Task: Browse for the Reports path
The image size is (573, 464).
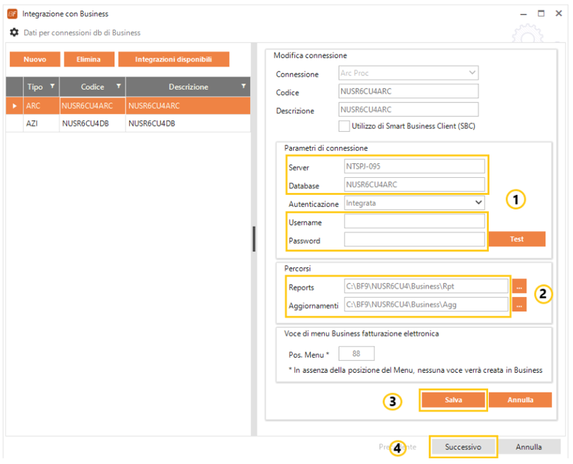Action: click(519, 286)
